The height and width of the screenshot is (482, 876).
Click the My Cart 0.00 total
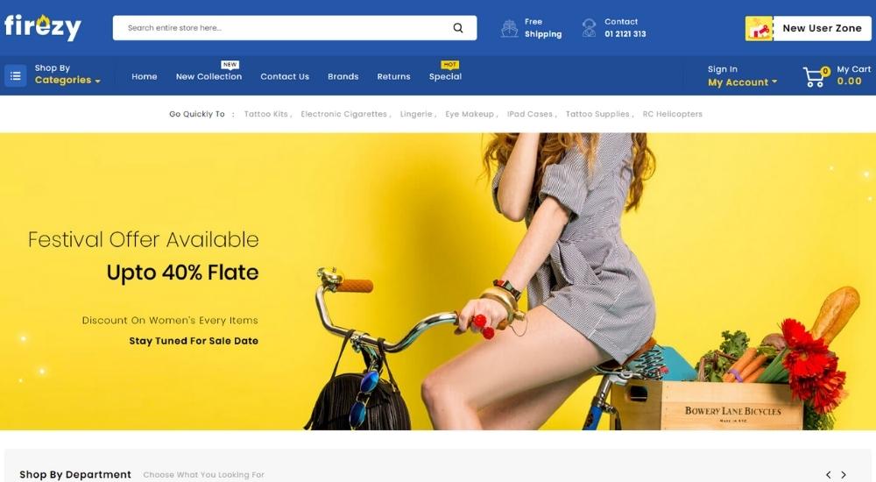tap(849, 82)
